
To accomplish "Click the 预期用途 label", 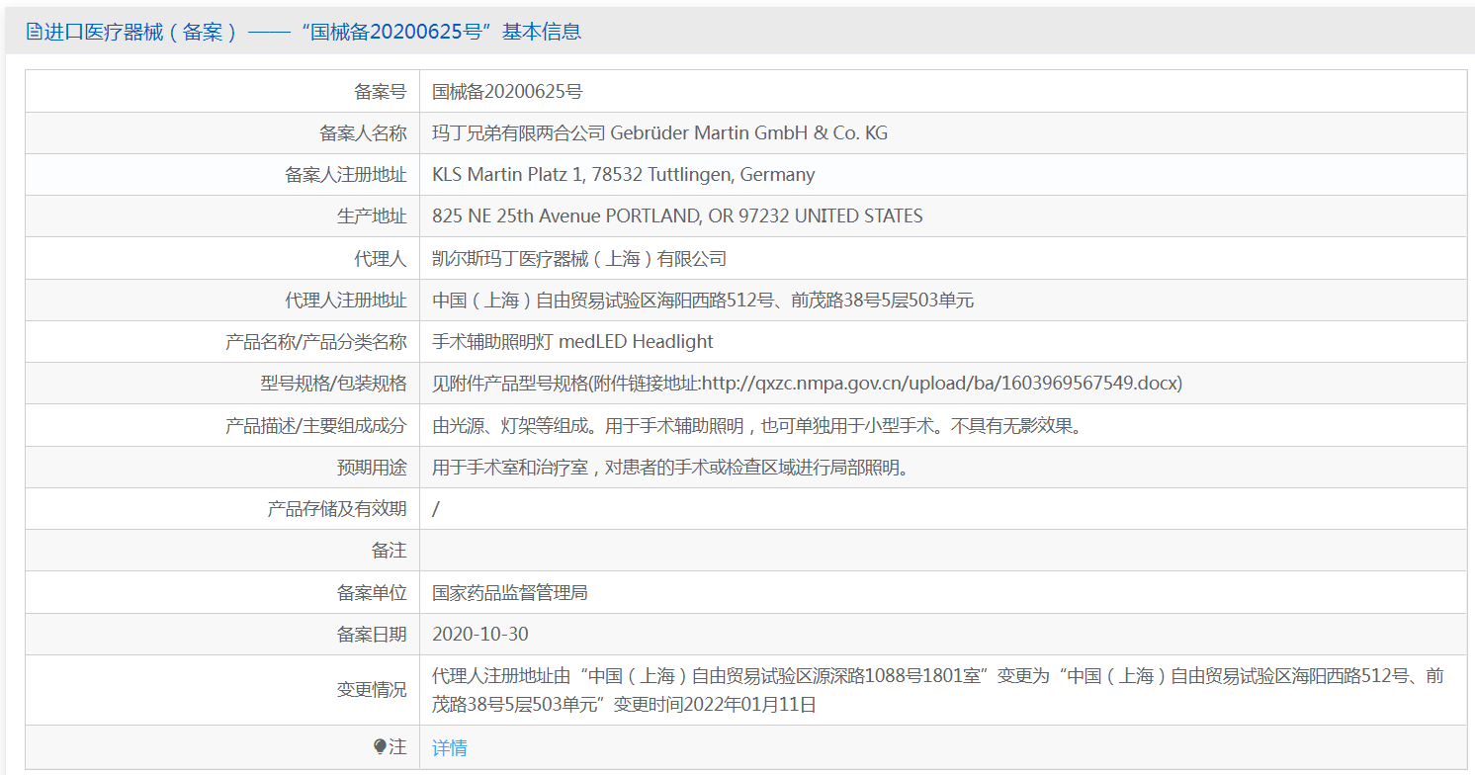I will pos(372,468).
